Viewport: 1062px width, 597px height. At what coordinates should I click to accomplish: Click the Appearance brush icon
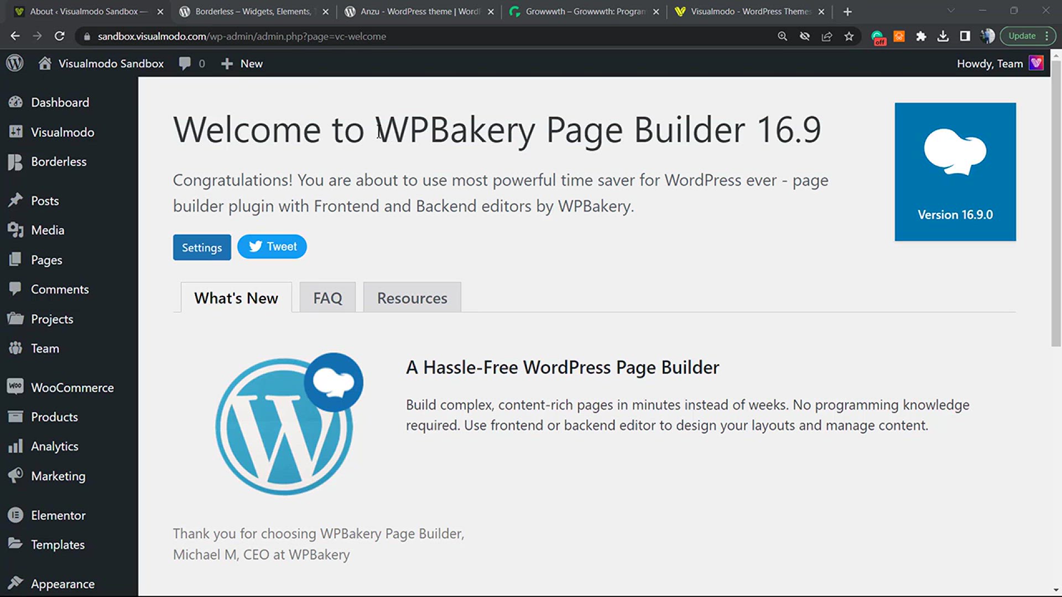coord(15,583)
